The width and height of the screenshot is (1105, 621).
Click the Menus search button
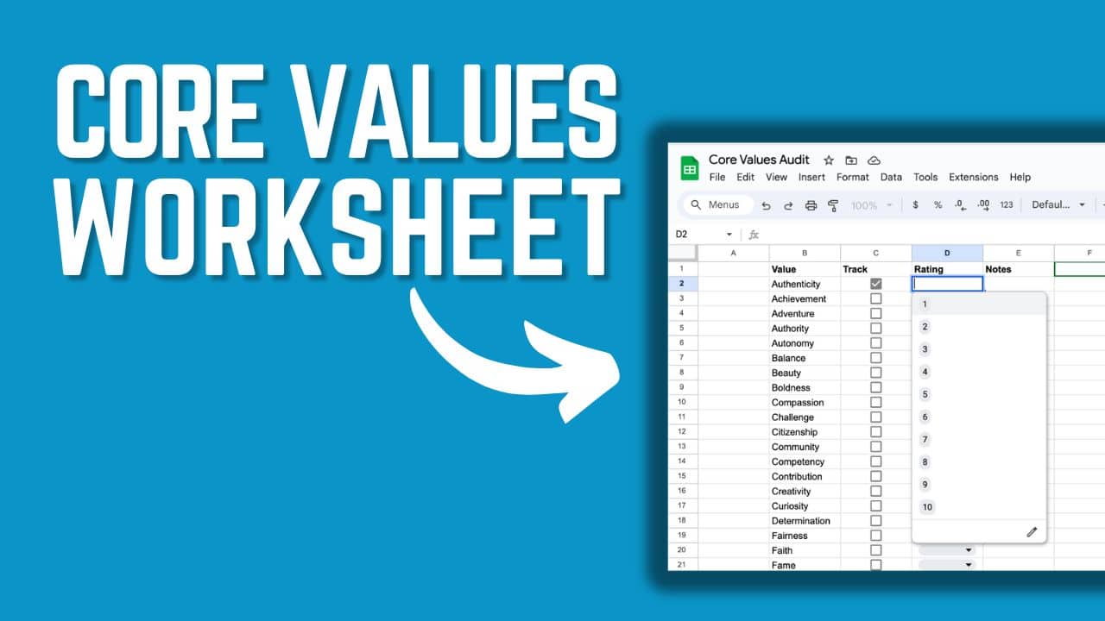[x=719, y=204]
